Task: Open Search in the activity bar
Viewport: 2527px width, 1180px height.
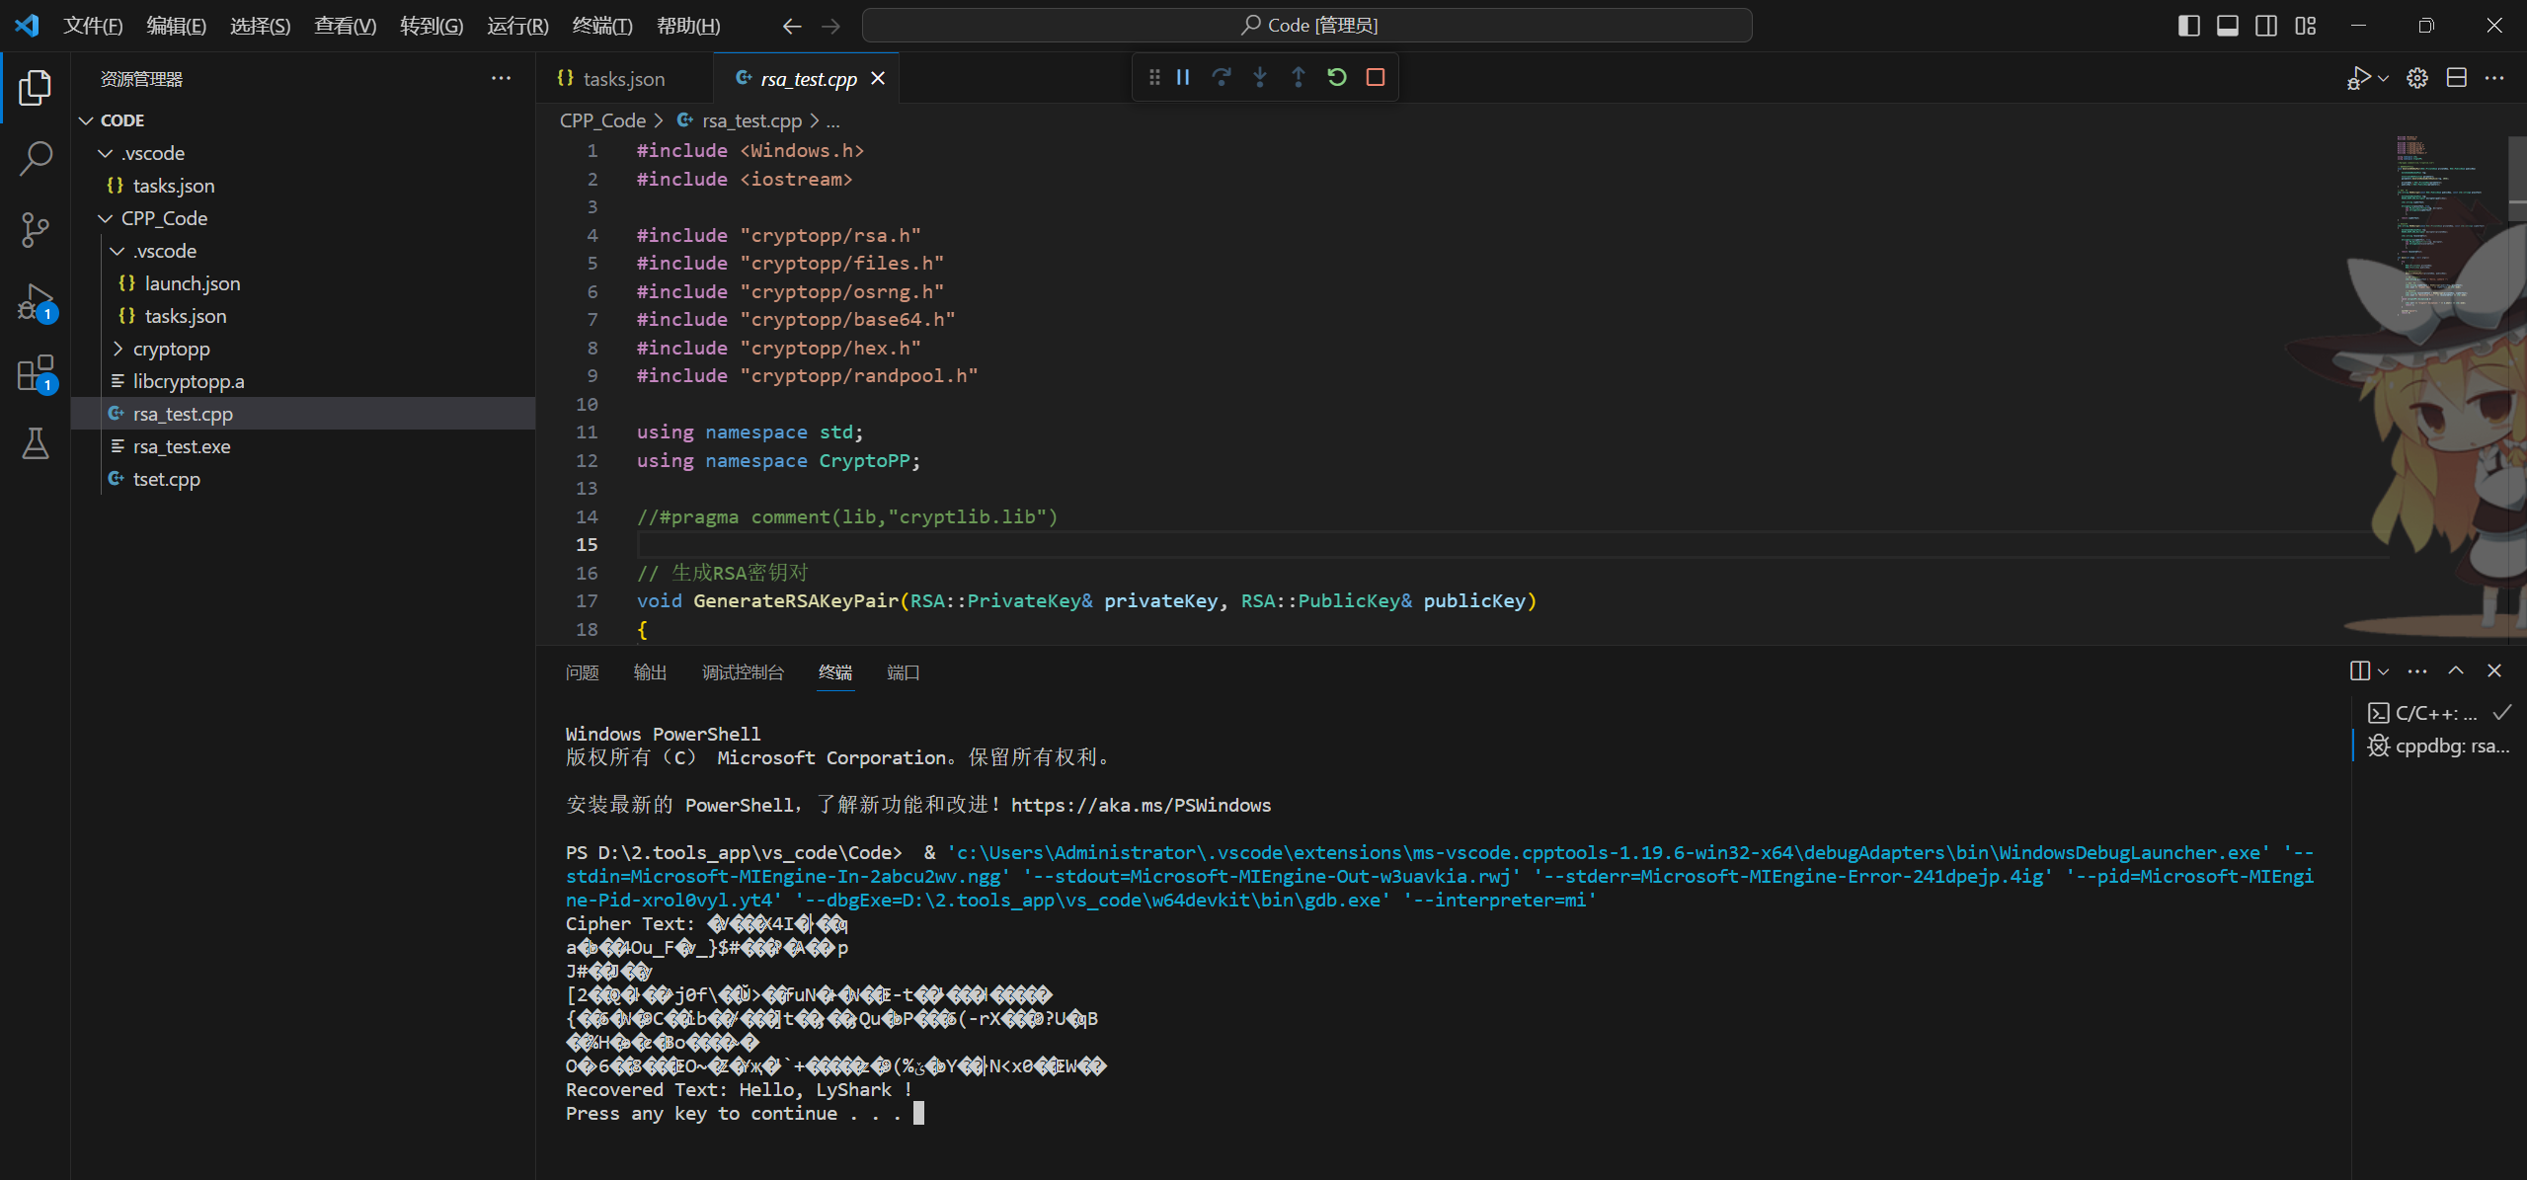Action: point(35,157)
